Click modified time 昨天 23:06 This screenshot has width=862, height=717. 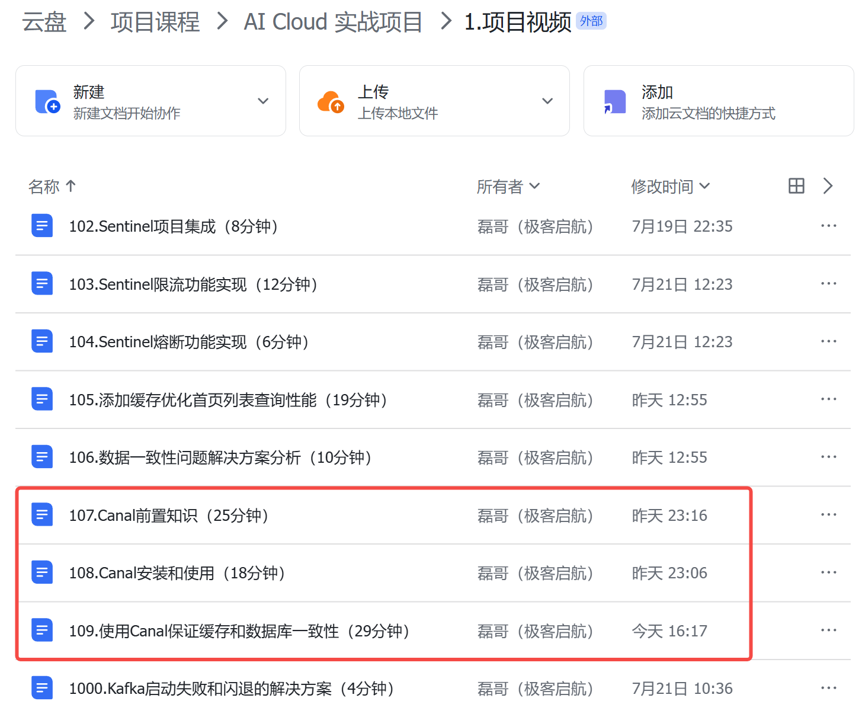[x=669, y=573]
